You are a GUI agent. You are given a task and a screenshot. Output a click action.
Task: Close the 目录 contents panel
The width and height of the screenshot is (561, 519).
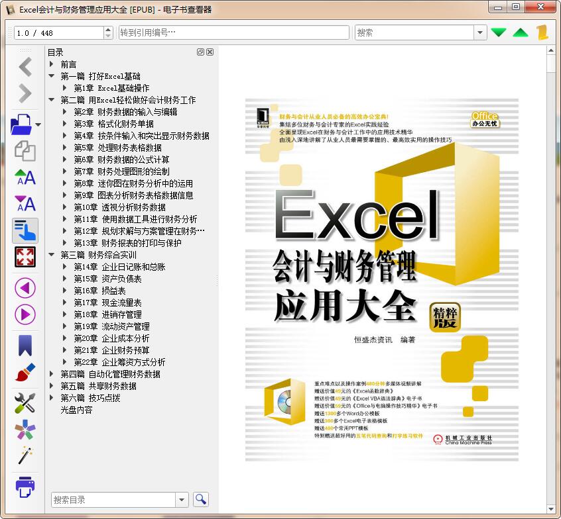210,52
